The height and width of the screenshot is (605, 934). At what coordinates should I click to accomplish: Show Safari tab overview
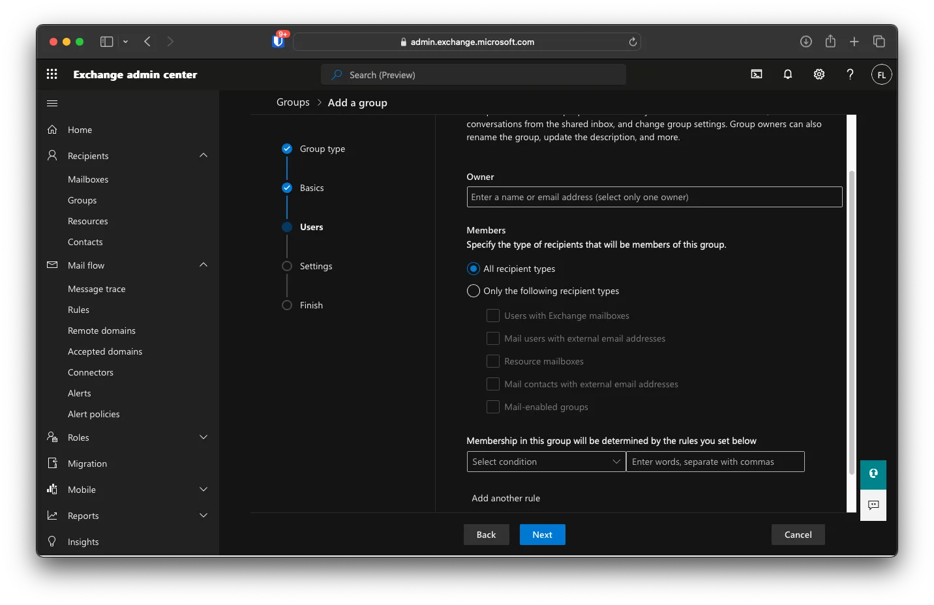coord(879,42)
